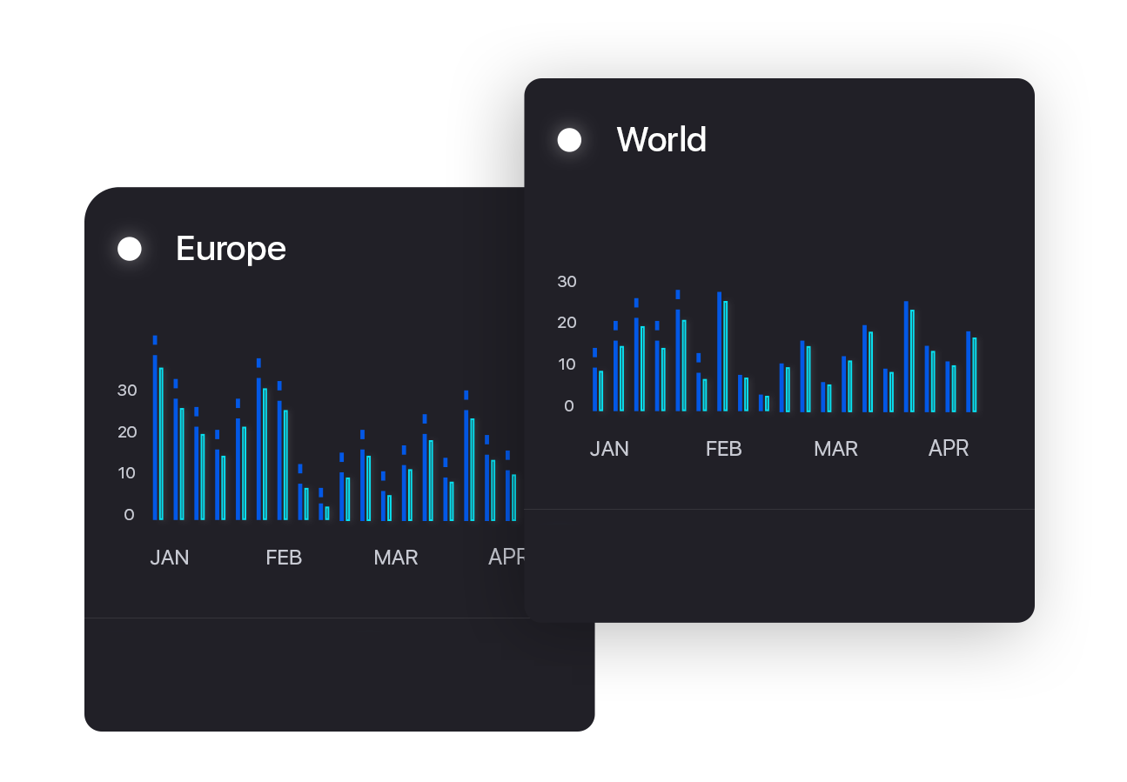Screen dimensions: 1127x782
Task: Choose APR on the World chart axis
Action: [x=949, y=449]
